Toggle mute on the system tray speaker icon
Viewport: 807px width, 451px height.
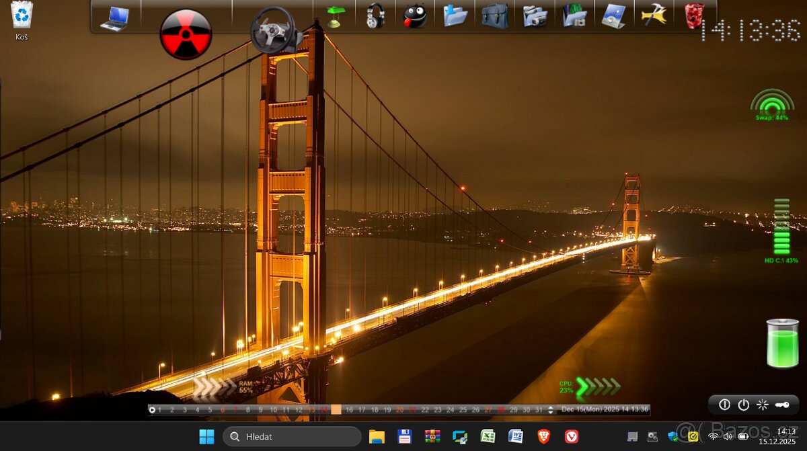pyautogui.click(x=727, y=436)
